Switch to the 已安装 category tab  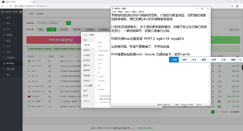(52, 30)
